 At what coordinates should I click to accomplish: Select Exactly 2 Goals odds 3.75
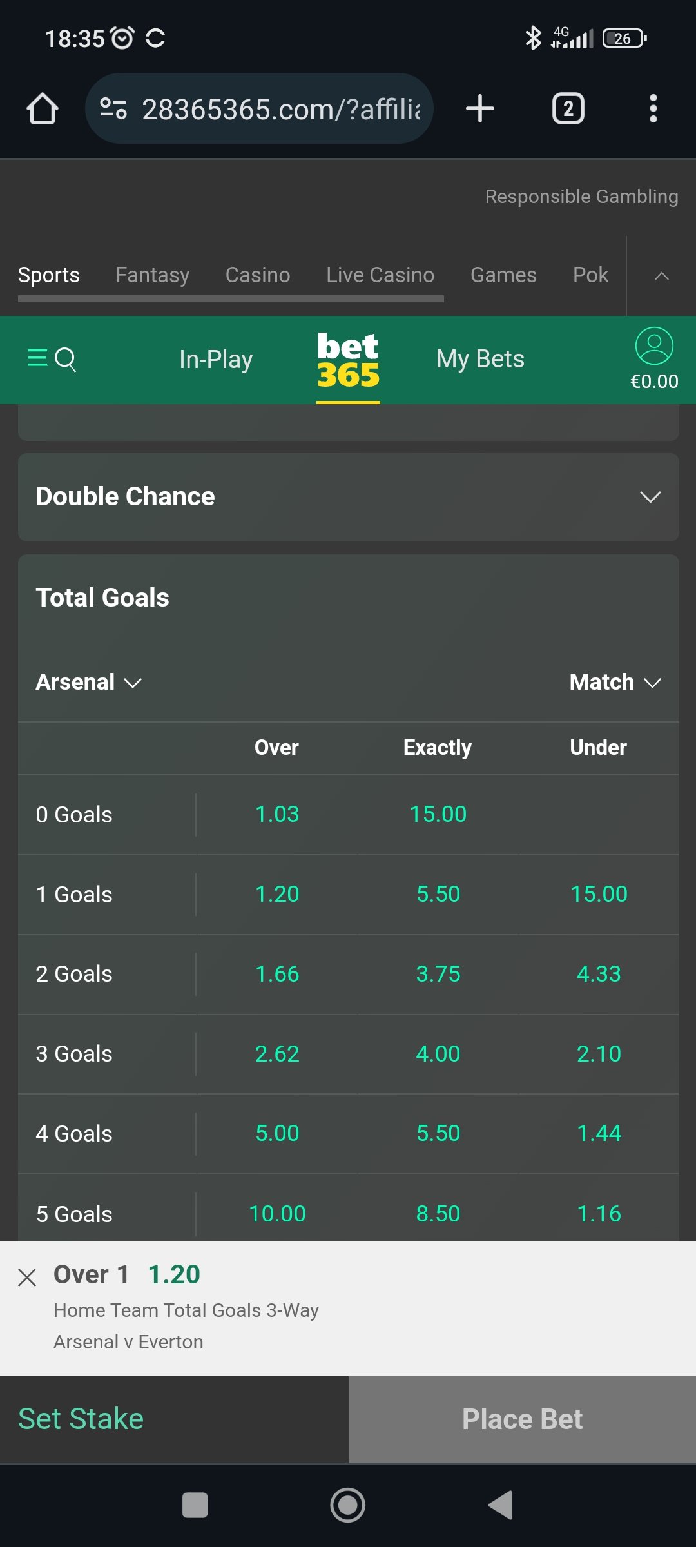(438, 974)
